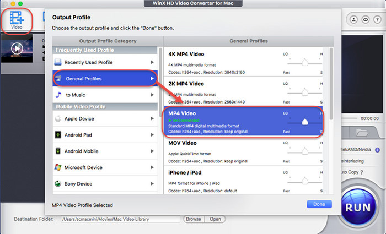The width and height of the screenshot is (386, 234).
Task: Click the Auto Copy question mark
Action: [x=362, y=172]
